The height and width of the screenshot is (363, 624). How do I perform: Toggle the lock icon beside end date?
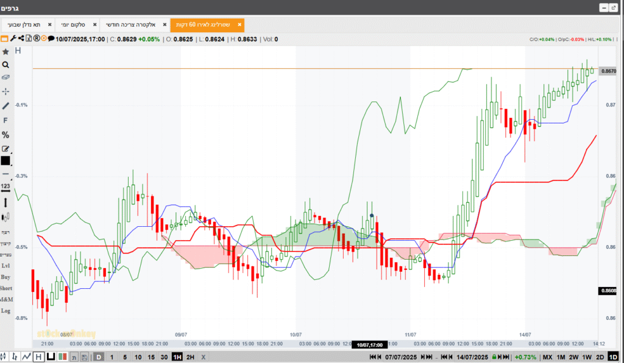pos(494,357)
